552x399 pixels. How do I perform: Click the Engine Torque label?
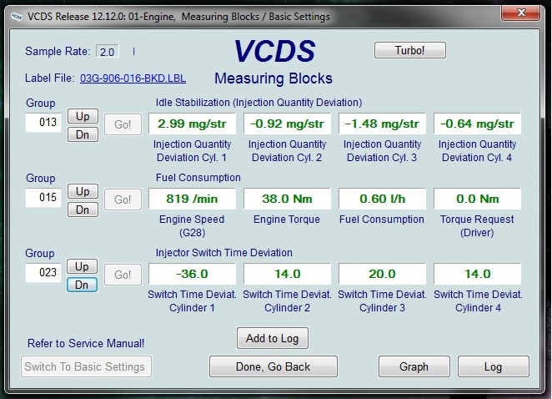pos(287,220)
